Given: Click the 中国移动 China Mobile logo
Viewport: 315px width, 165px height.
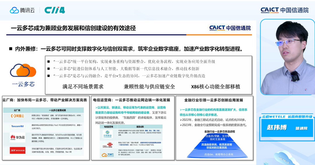Looking at the screenshot, I should [107, 134].
